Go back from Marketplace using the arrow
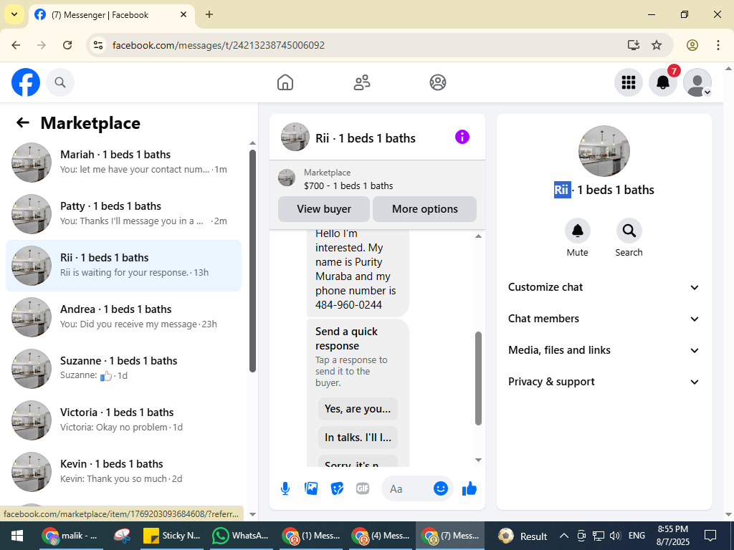 (x=22, y=122)
